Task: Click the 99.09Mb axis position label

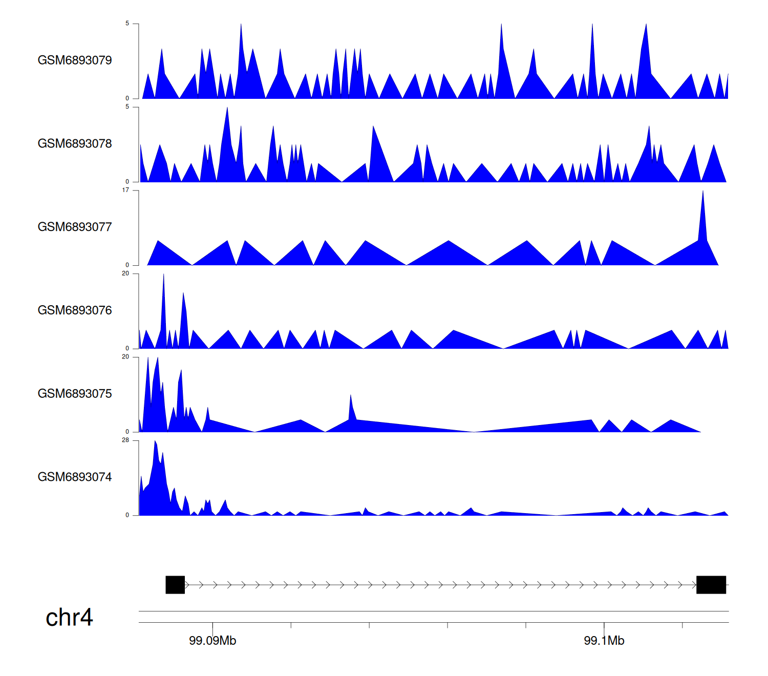Action: (212, 641)
